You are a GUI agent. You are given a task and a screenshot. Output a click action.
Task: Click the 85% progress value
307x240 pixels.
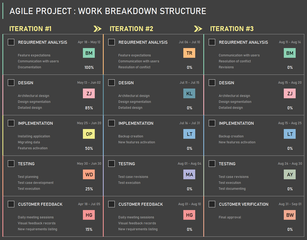tap(89, 108)
